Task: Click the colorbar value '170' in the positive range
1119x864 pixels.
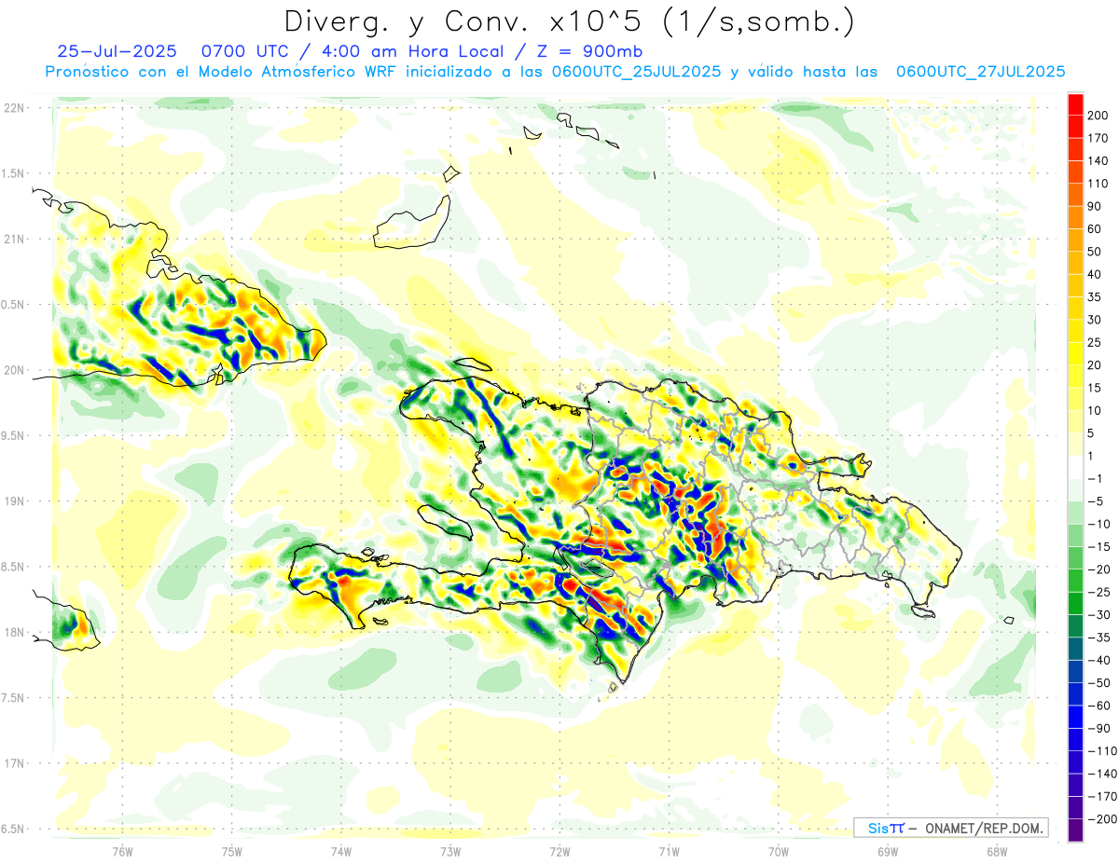Action: point(1098,139)
